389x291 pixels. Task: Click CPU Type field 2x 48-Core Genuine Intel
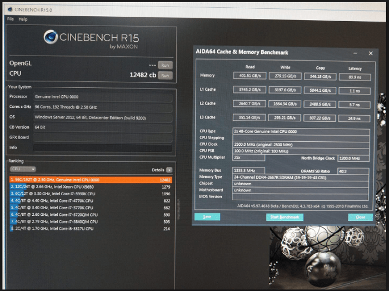[301, 132]
